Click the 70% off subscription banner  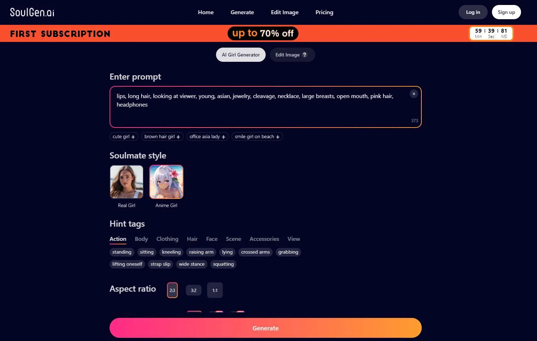point(263,33)
